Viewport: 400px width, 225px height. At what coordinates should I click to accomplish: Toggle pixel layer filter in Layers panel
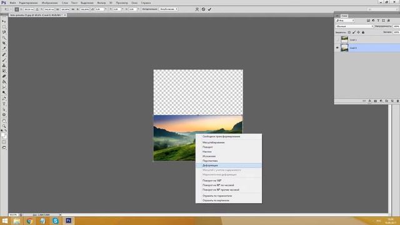click(x=368, y=21)
